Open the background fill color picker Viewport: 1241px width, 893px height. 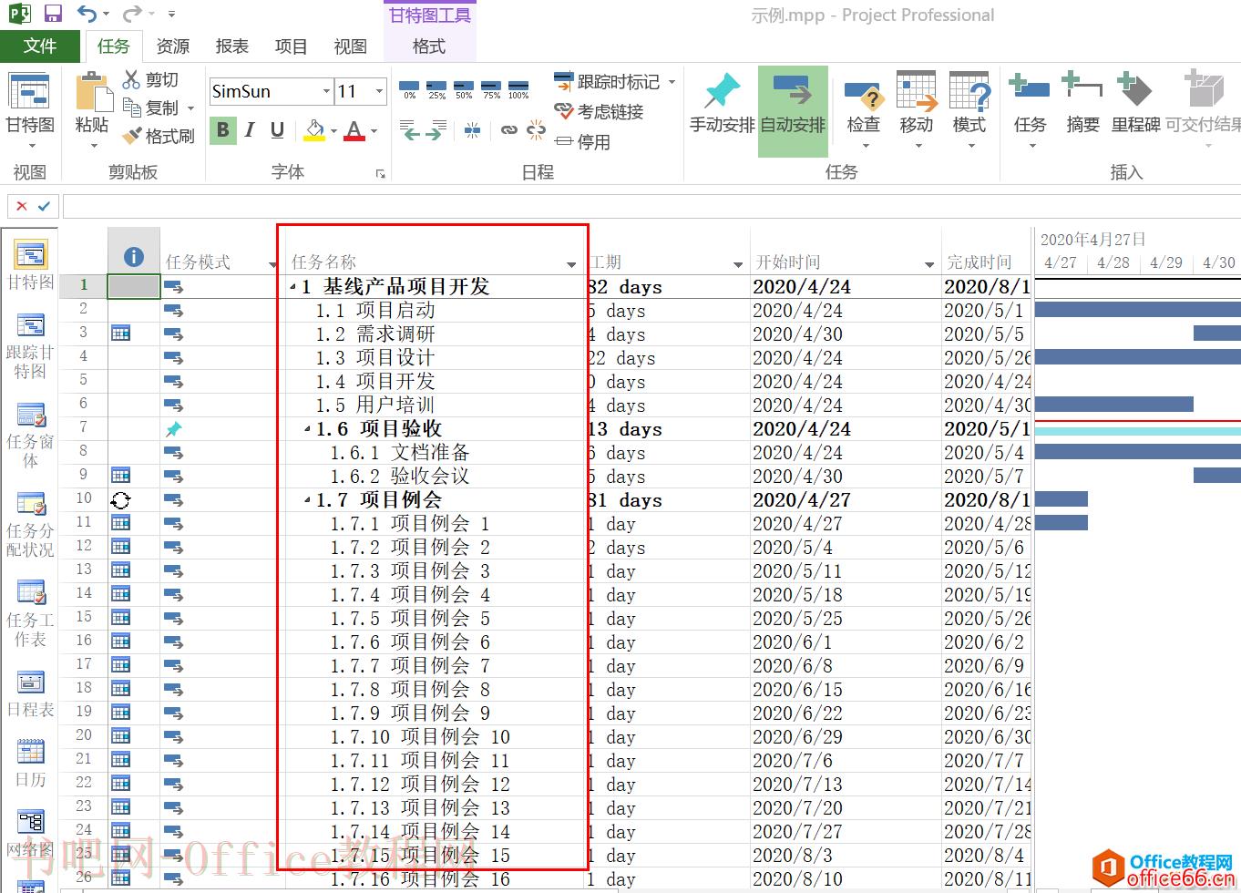pos(314,130)
